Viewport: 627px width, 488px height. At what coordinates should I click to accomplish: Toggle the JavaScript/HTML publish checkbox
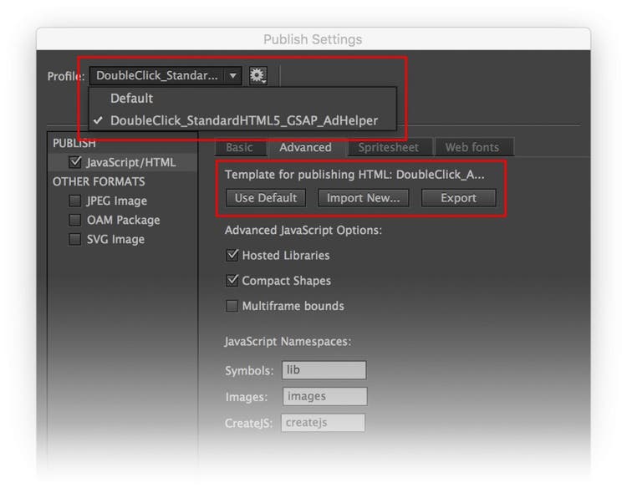(x=76, y=162)
